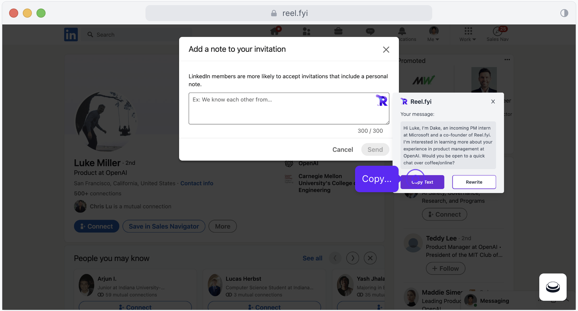
Task: Open the More actions button on profile
Action: (x=223, y=226)
